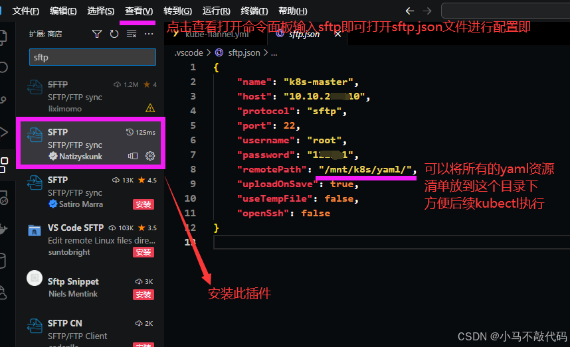Click the VS Code SFTP folder icon
This screenshot has height=347, width=570.
(x=35, y=230)
